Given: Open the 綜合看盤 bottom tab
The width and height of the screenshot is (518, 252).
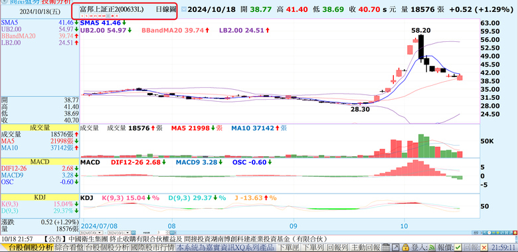Looking at the screenshot, I should click(69, 248).
